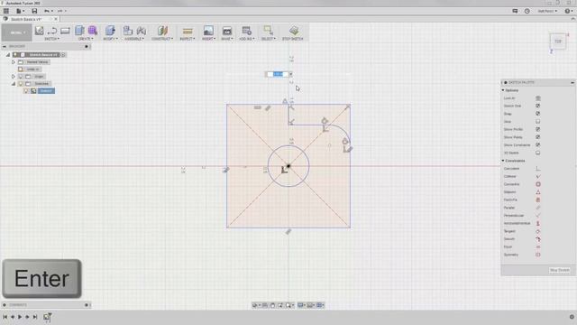Toggle the 3D Sketch checkbox
The height and width of the screenshot is (325, 577).
pos(538,153)
